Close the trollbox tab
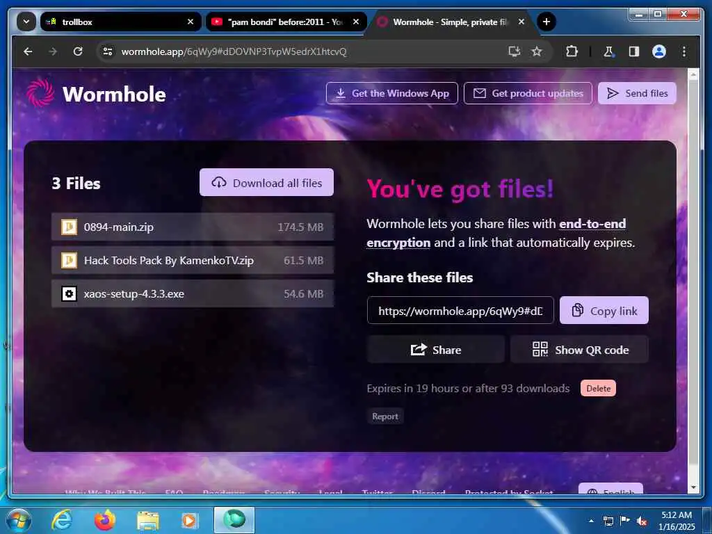Viewport: 712px width, 534px height. (x=191, y=22)
